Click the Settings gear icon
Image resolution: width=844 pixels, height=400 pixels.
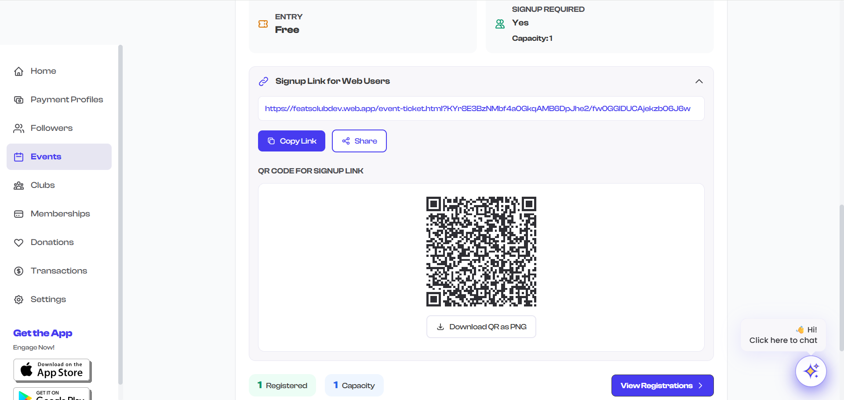point(18,299)
